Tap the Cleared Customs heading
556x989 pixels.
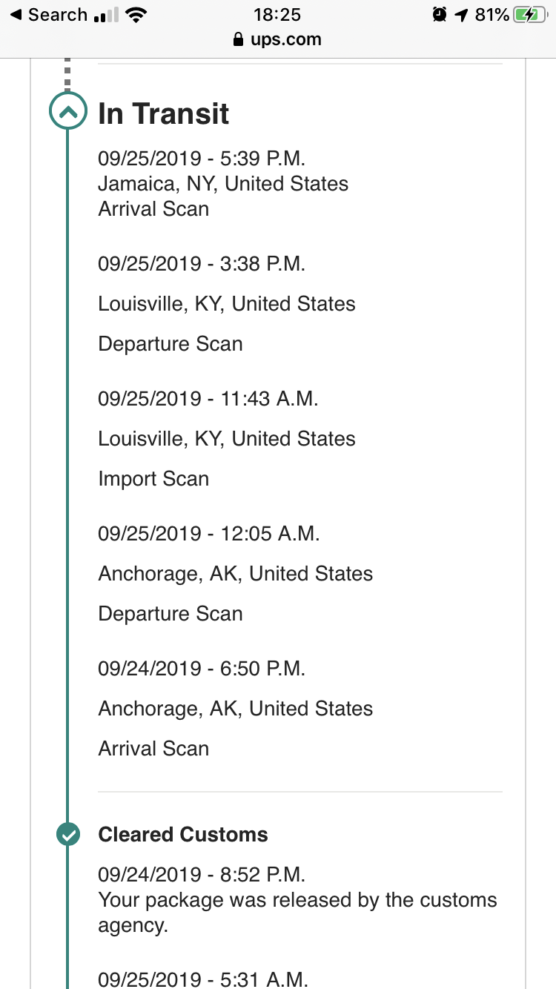[183, 835]
